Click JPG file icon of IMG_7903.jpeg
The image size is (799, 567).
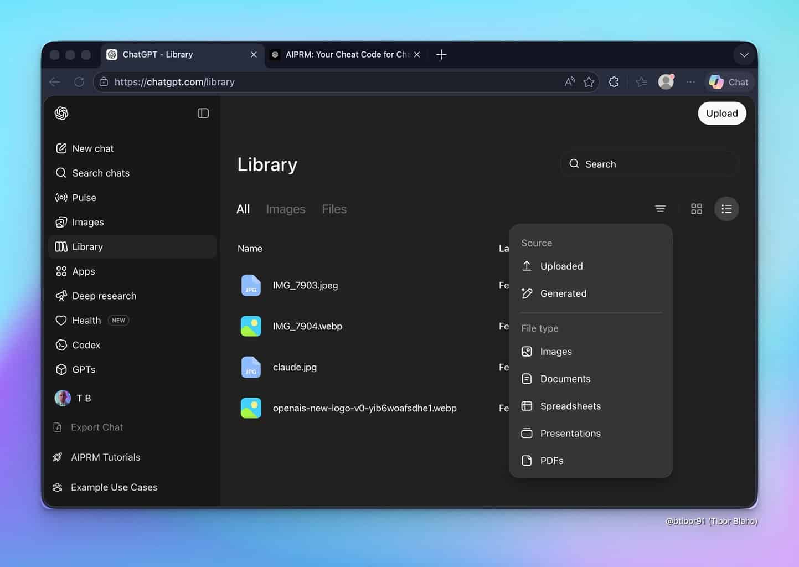pyautogui.click(x=251, y=285)
